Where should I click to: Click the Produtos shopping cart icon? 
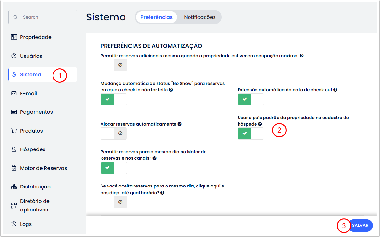(14, 131)
